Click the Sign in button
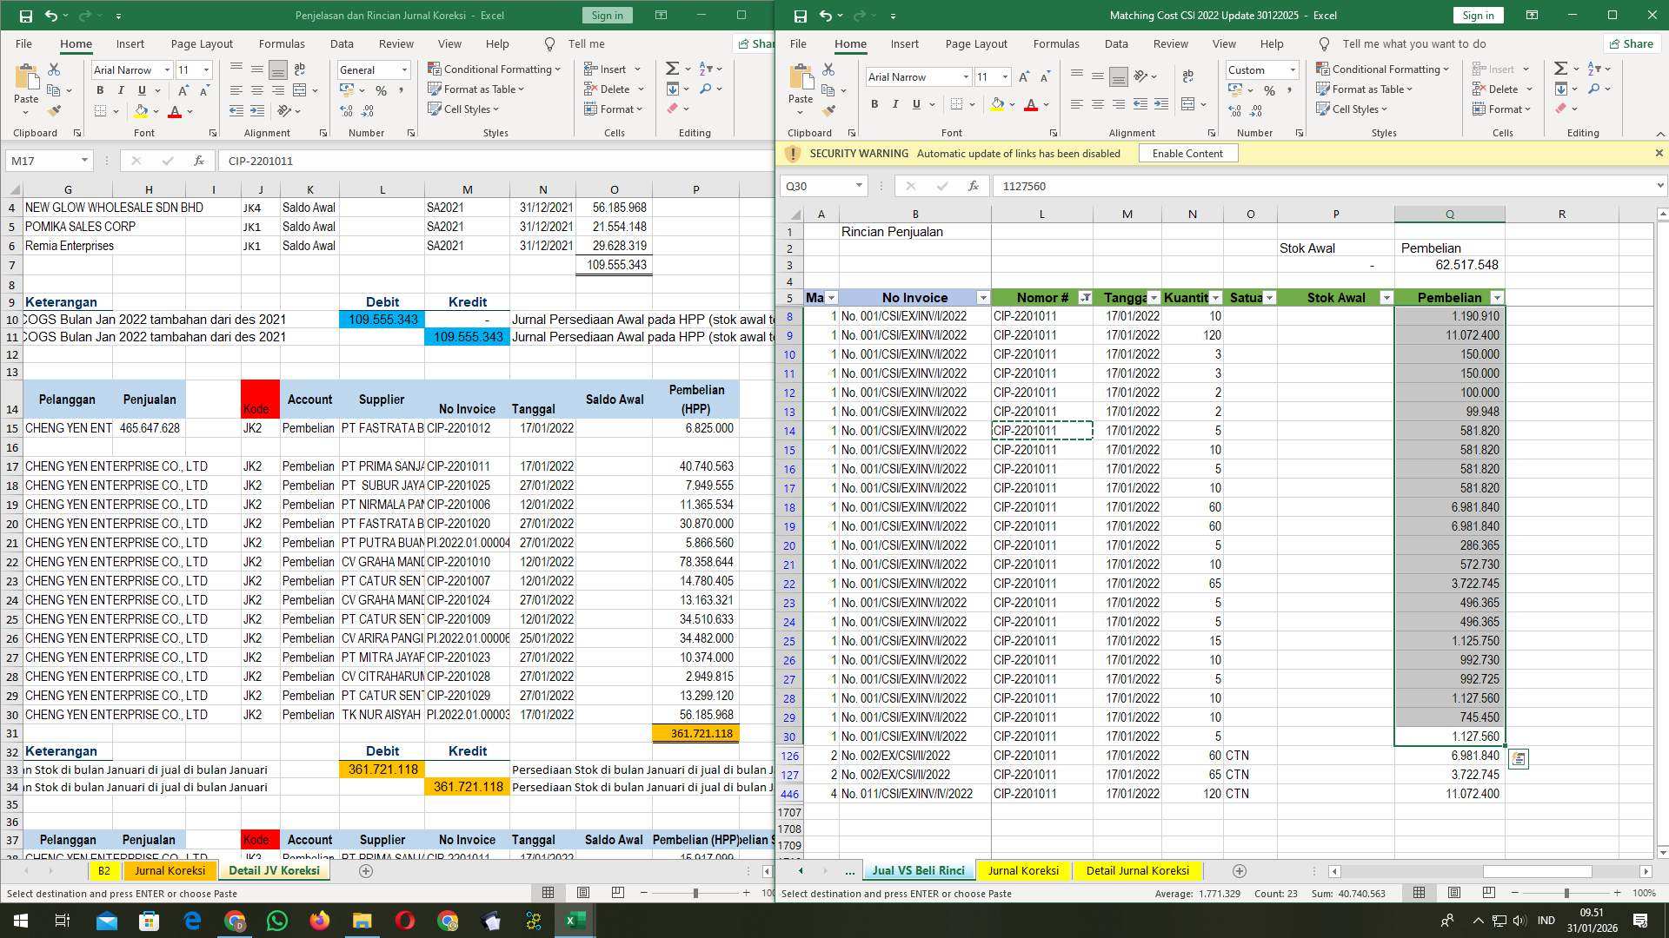 tap(1478, 15)
